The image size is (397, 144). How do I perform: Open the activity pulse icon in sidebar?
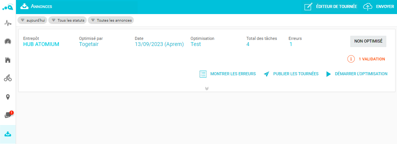click(x=8, y=24)
